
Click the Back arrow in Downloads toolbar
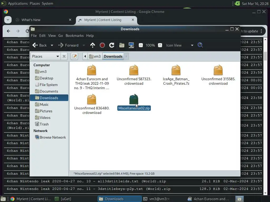(40, 45)
